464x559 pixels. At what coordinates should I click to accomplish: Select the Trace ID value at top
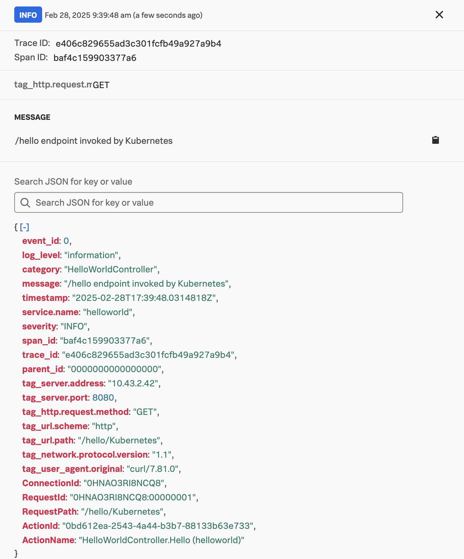(139, 43)
